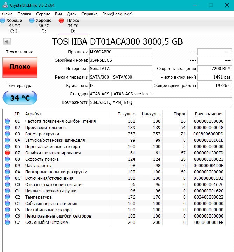Open the Вид menu
This screenshot has width=234, height=252.
pyautogui.click(x=58, y=14)
